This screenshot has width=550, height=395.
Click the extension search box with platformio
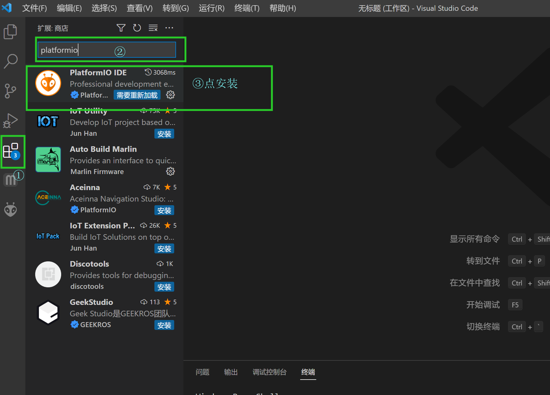coord(107,50)
